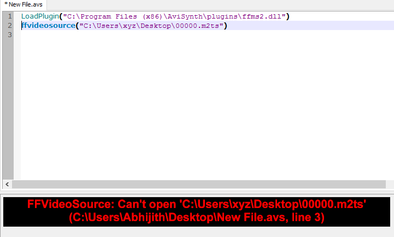This screenshot has width=394, height=237.
Task: Click the horizontal scrollbar thumb
Action: (199, 184)
